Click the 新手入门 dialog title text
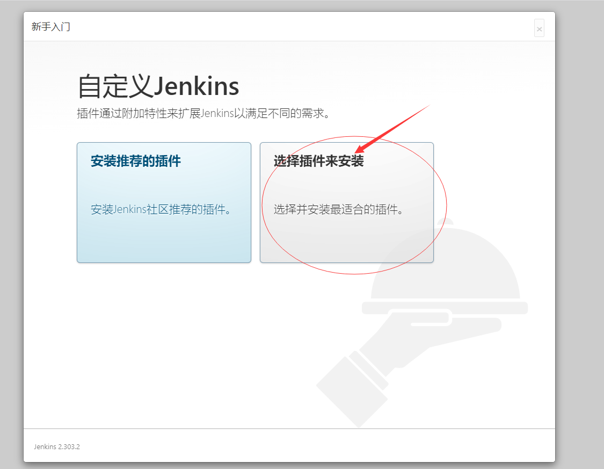This screenshot has height=469, width=604. pos(51,27)
